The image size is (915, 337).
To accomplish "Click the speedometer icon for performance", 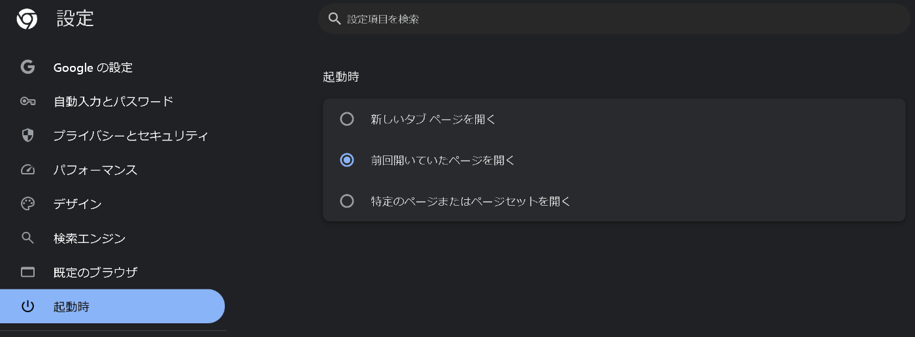I will pos(27,170).
